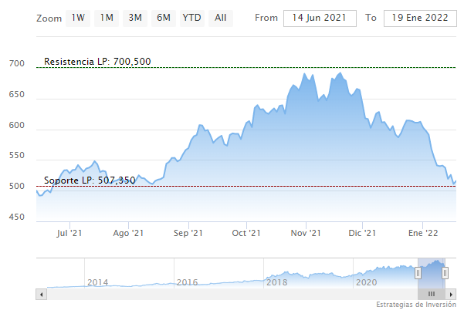Click the empty scrollbar track near 2016
This screenshot has width=464, height=317.
[x=187, y=294]
